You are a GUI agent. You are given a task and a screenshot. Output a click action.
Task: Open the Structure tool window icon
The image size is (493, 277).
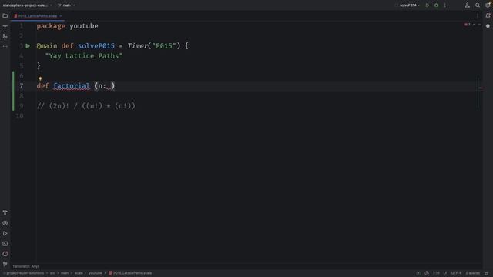(x=5, y=36)
